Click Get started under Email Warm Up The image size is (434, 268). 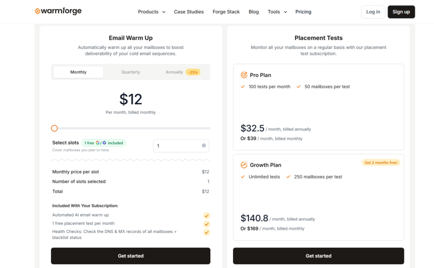pos(131,256)
